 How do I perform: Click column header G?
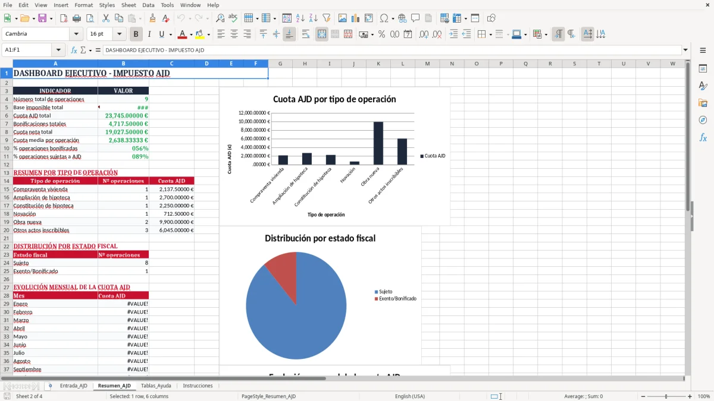[280, 64]
